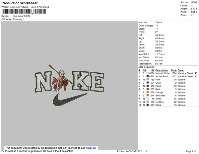The width and height of the screenshot is (199, 154).
Task: Click the Down value 29.2 mm
Action: (x=160, y=45)
